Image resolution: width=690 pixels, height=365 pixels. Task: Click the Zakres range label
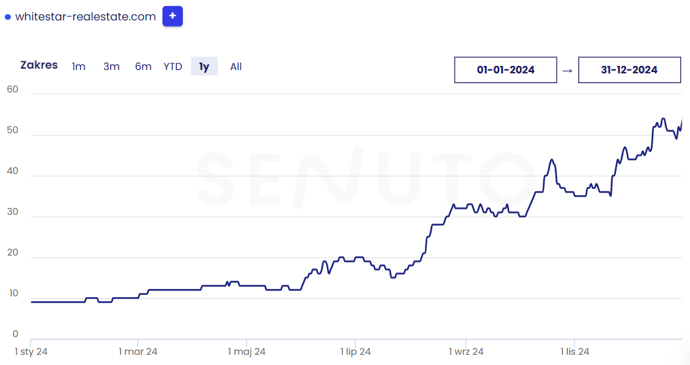click(39, 65)
